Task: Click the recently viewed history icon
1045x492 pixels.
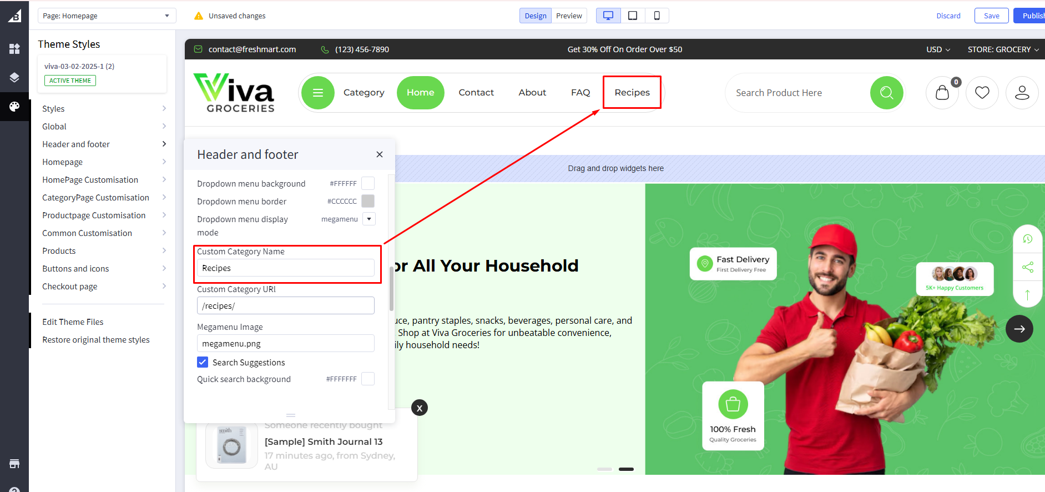Action: tap(1028, 239)
